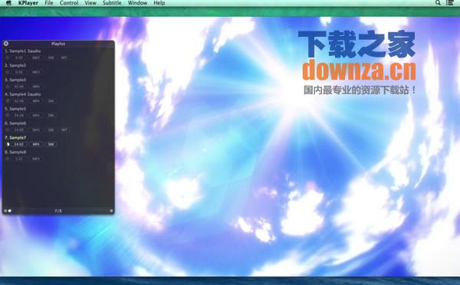Open the View menu
The width and height of the screenshot is (460, 285).
(x=90, y=3)
